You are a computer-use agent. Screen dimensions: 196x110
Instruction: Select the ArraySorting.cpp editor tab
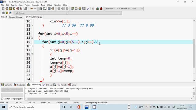tap(34, 17)
